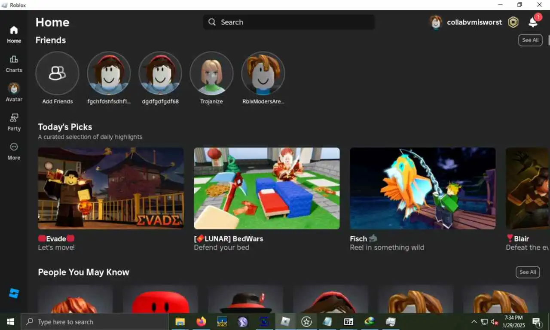Open the Blair game thumbnail

528,189
